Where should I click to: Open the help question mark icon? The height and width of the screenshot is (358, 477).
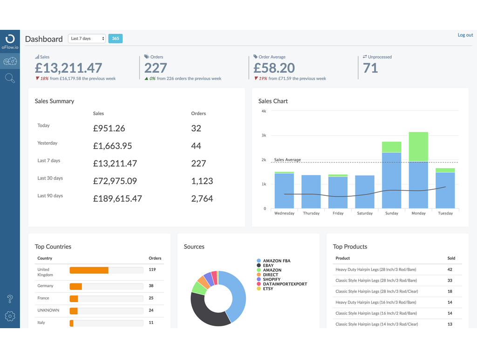click(x=10, y=299)
